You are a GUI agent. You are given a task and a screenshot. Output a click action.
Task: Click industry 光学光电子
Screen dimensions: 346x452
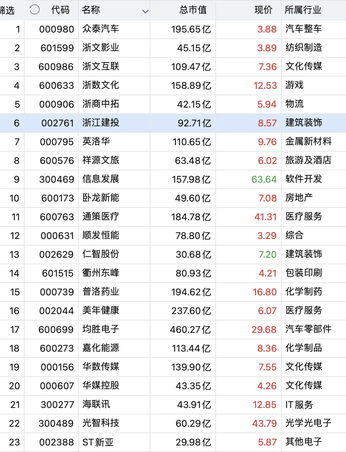pos(308,423)
